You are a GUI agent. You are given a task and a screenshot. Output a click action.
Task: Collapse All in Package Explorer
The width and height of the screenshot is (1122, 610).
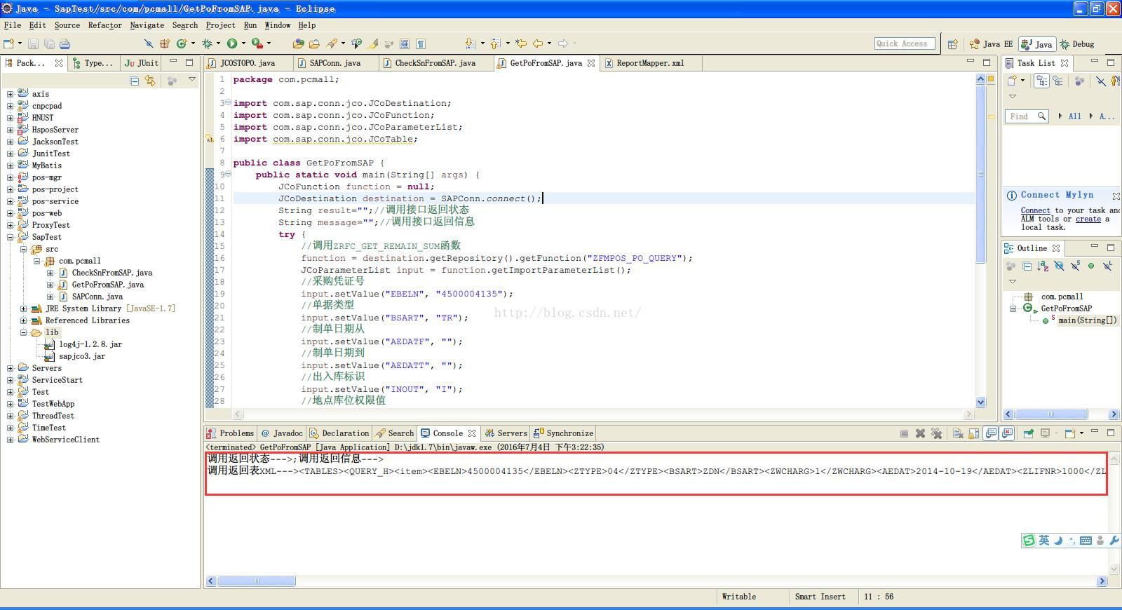(135, 81)
